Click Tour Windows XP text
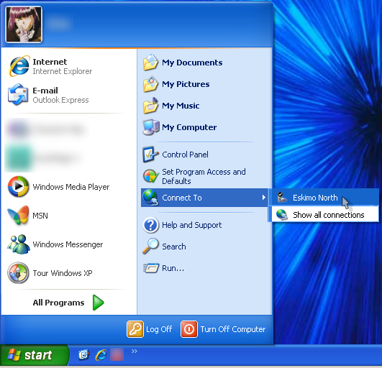This screenshot has width=382, height=368. coord(63,273)
